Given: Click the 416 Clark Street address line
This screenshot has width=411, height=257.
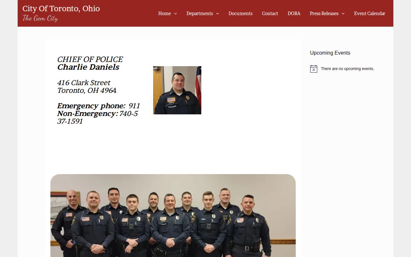Looking at the screenshot, I should tap(83, 83).
